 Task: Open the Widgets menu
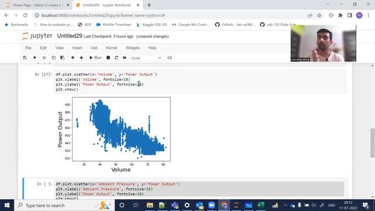[x=132, y=48]
